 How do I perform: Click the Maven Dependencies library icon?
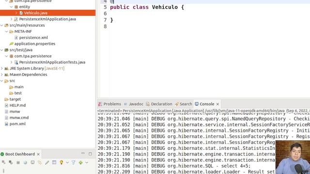6,74
